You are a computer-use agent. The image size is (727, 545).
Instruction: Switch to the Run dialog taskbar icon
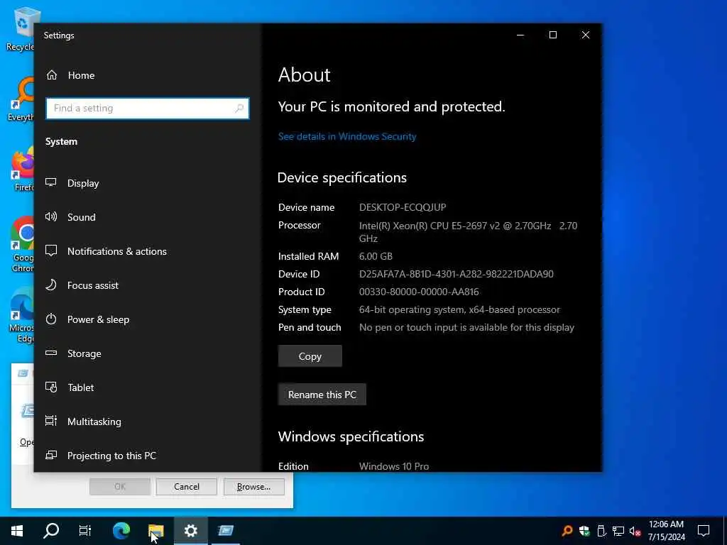tap(226, 531)
